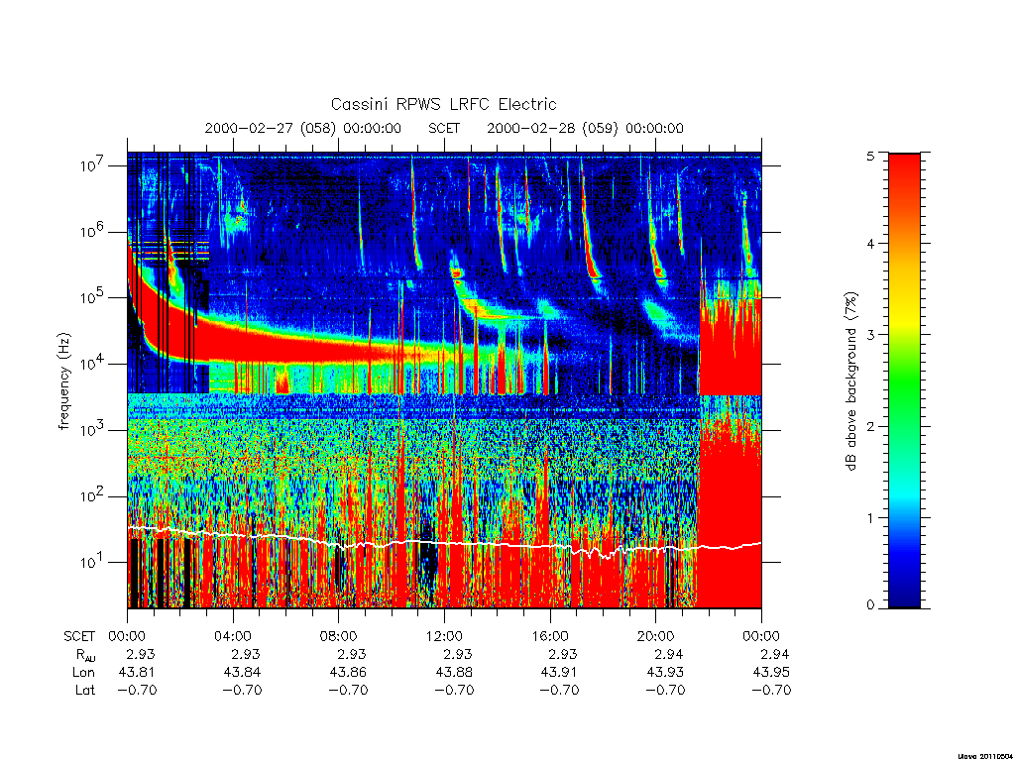Image resolution: width=1015 pixels, height=761 pixels.
Task: Click the color bar tick label '2'
Action: click(x=870, y=426)
